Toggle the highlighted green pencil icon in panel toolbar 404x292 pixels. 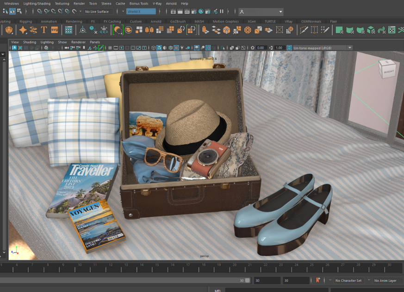(101, 48)
